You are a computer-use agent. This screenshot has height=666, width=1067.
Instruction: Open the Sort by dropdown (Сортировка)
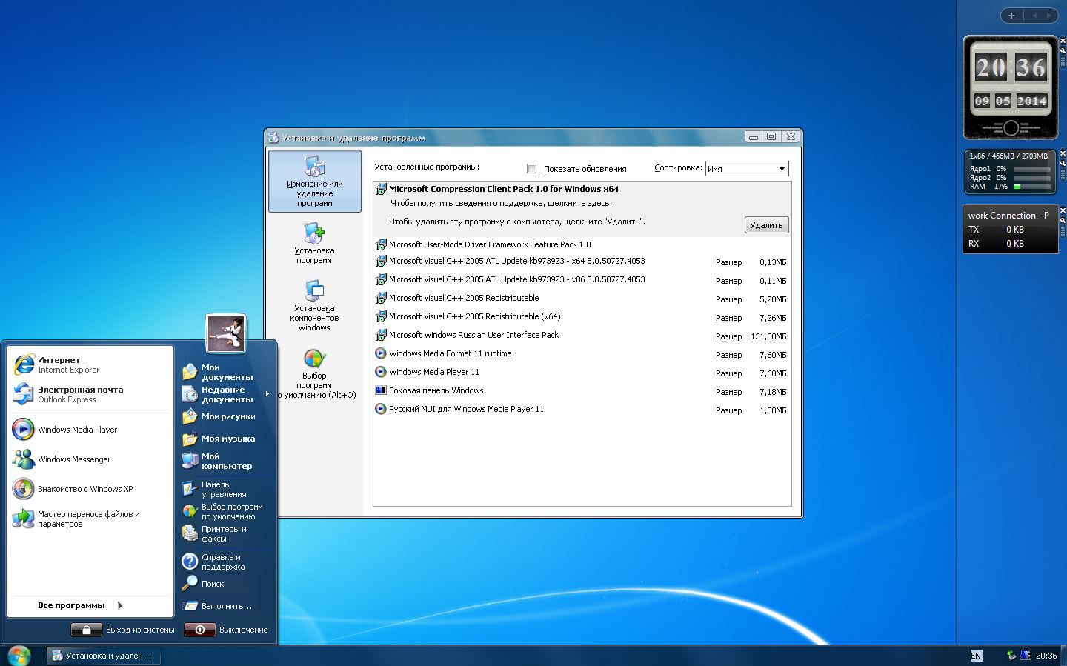point(747,168)
